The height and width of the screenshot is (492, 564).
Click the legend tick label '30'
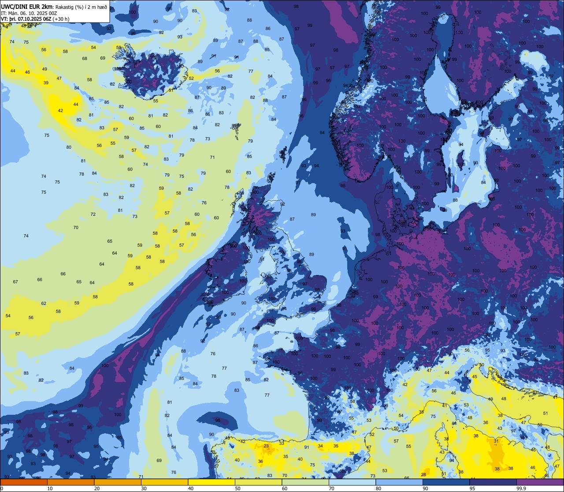point(144,488)
